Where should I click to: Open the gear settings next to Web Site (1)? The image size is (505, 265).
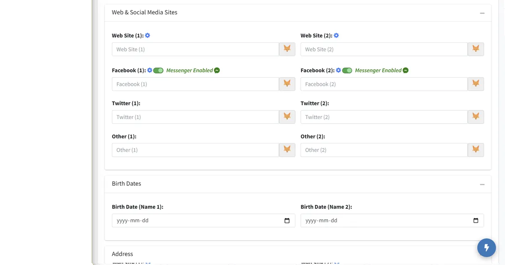[148, 36]
